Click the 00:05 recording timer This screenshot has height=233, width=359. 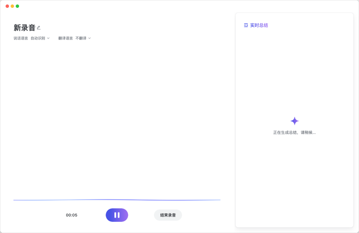(71, 215)
